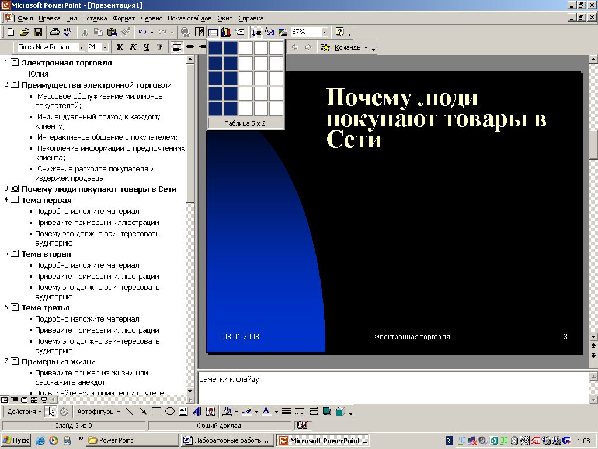Open the Автофигуры shapes menu

(x=99, y=412)
